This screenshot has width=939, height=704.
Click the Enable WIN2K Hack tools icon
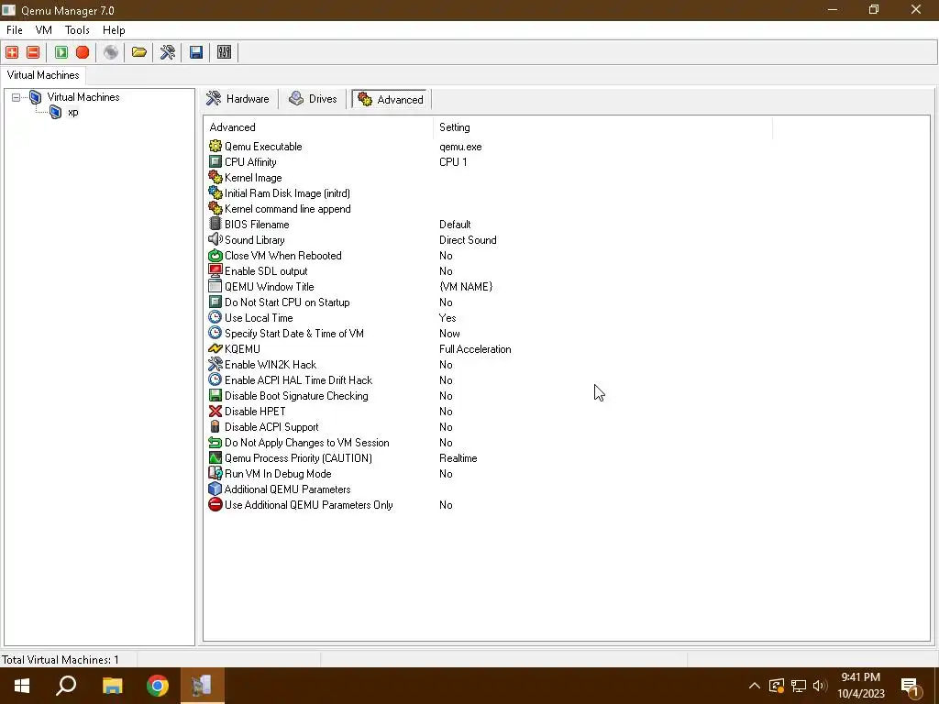coord(215,364)
